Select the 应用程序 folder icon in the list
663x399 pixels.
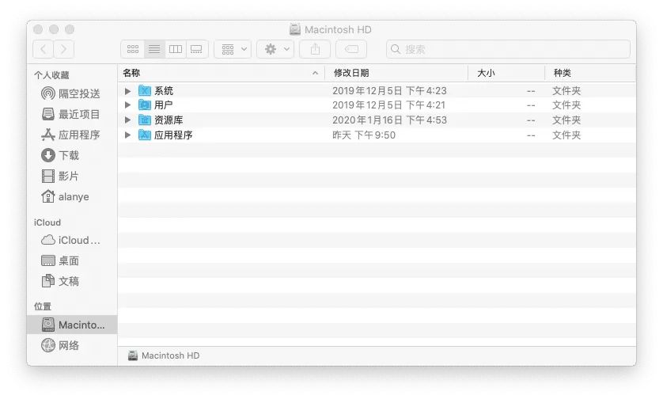(145, 135)
